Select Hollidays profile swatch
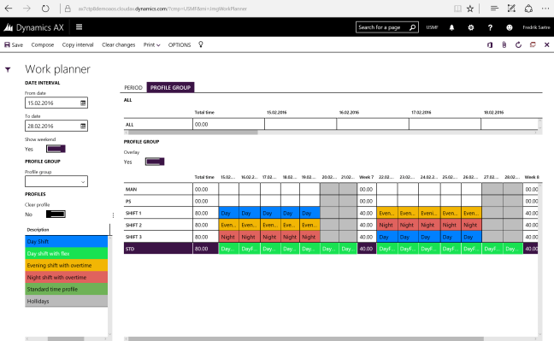Viewport: 554px width, 341px height. 67,301
